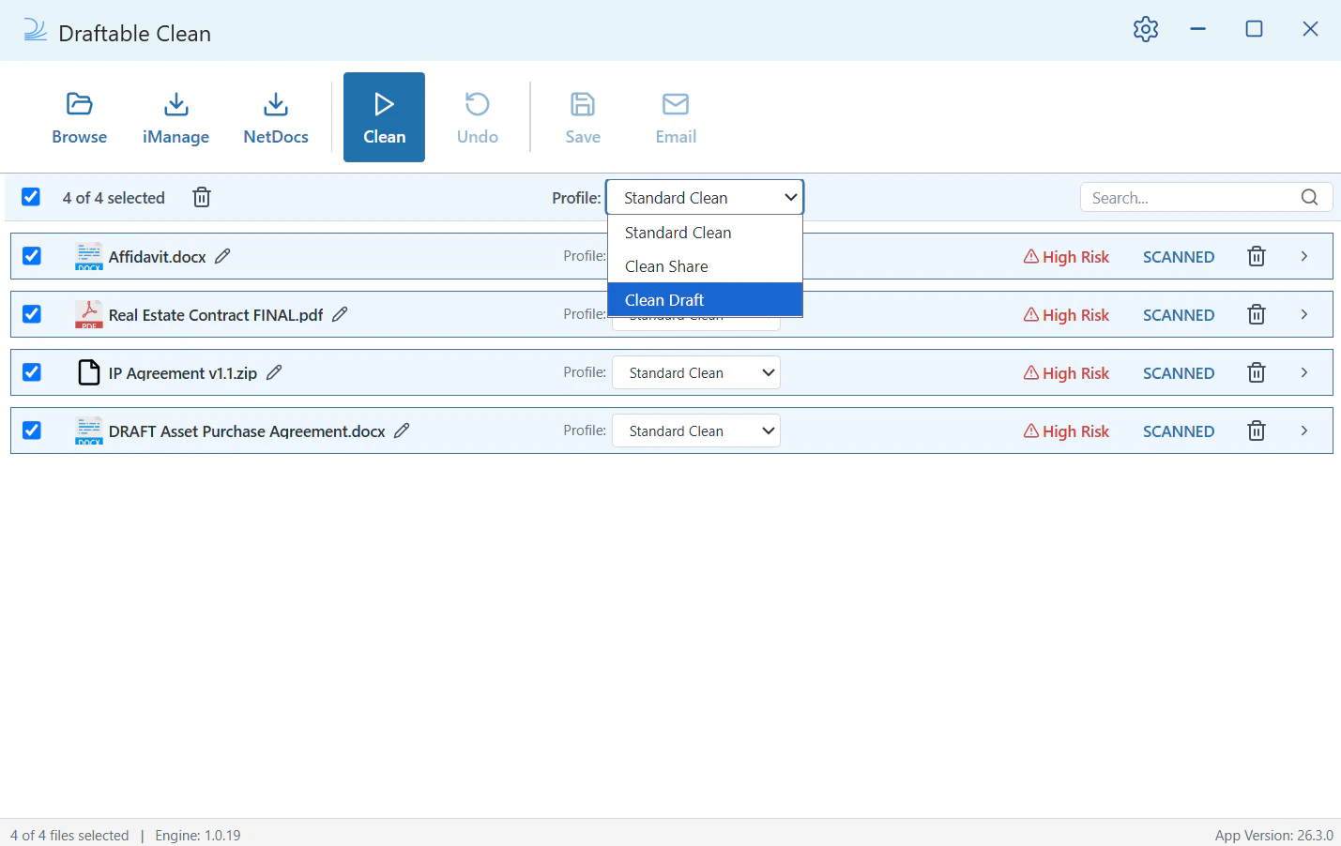
Task: Import from iManage
Action: point(176,117)
